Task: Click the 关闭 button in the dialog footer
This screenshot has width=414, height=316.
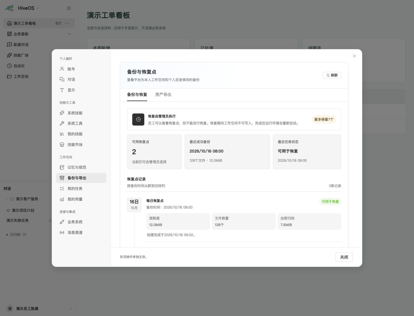Action: point(344,257)
